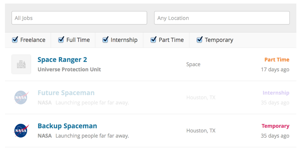Focus the Any Location input field
Image resolution: width=303 pixels, height=150 pixels.
coord(222,18)
